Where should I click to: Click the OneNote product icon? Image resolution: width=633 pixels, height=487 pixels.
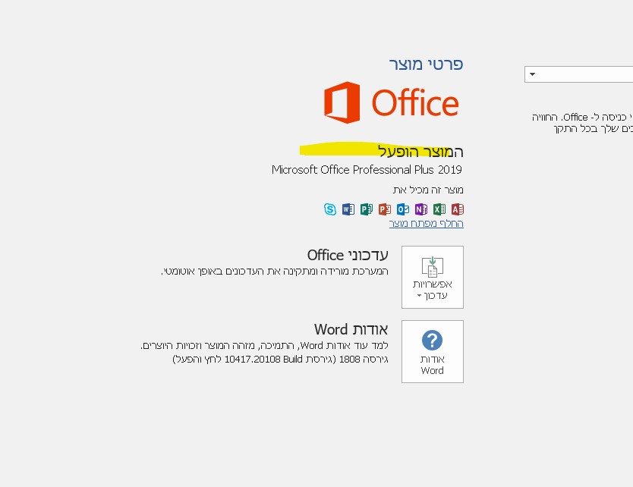pos(420,209)
